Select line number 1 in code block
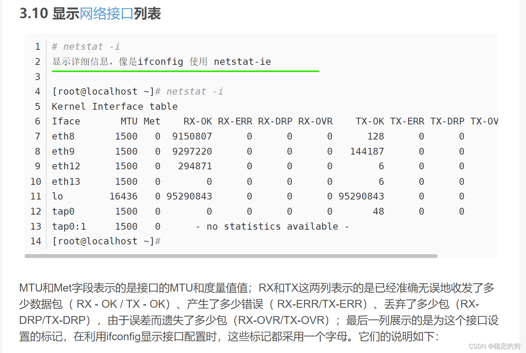The width and height of the screenshot is (526, 353). [37, 46]
